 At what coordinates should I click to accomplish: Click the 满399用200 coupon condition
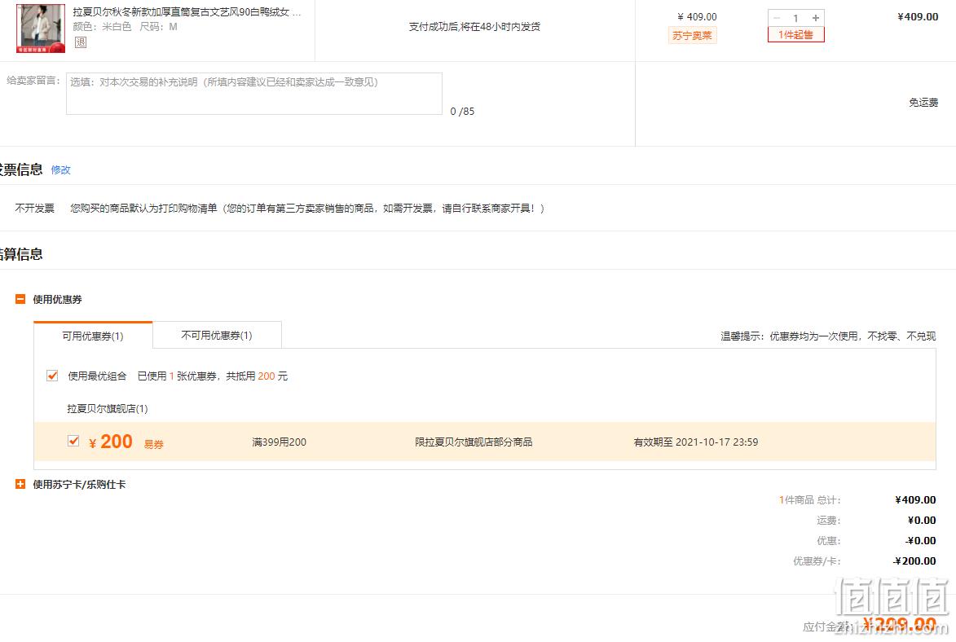point(280,442)
